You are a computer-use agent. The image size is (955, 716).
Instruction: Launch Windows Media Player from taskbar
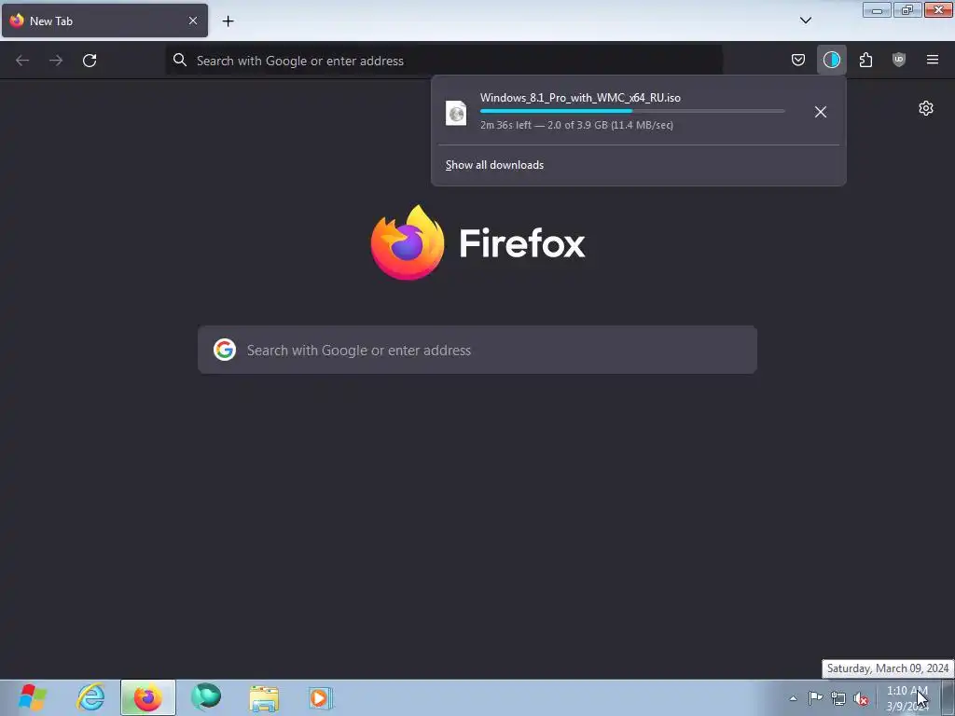pos(321,697)
